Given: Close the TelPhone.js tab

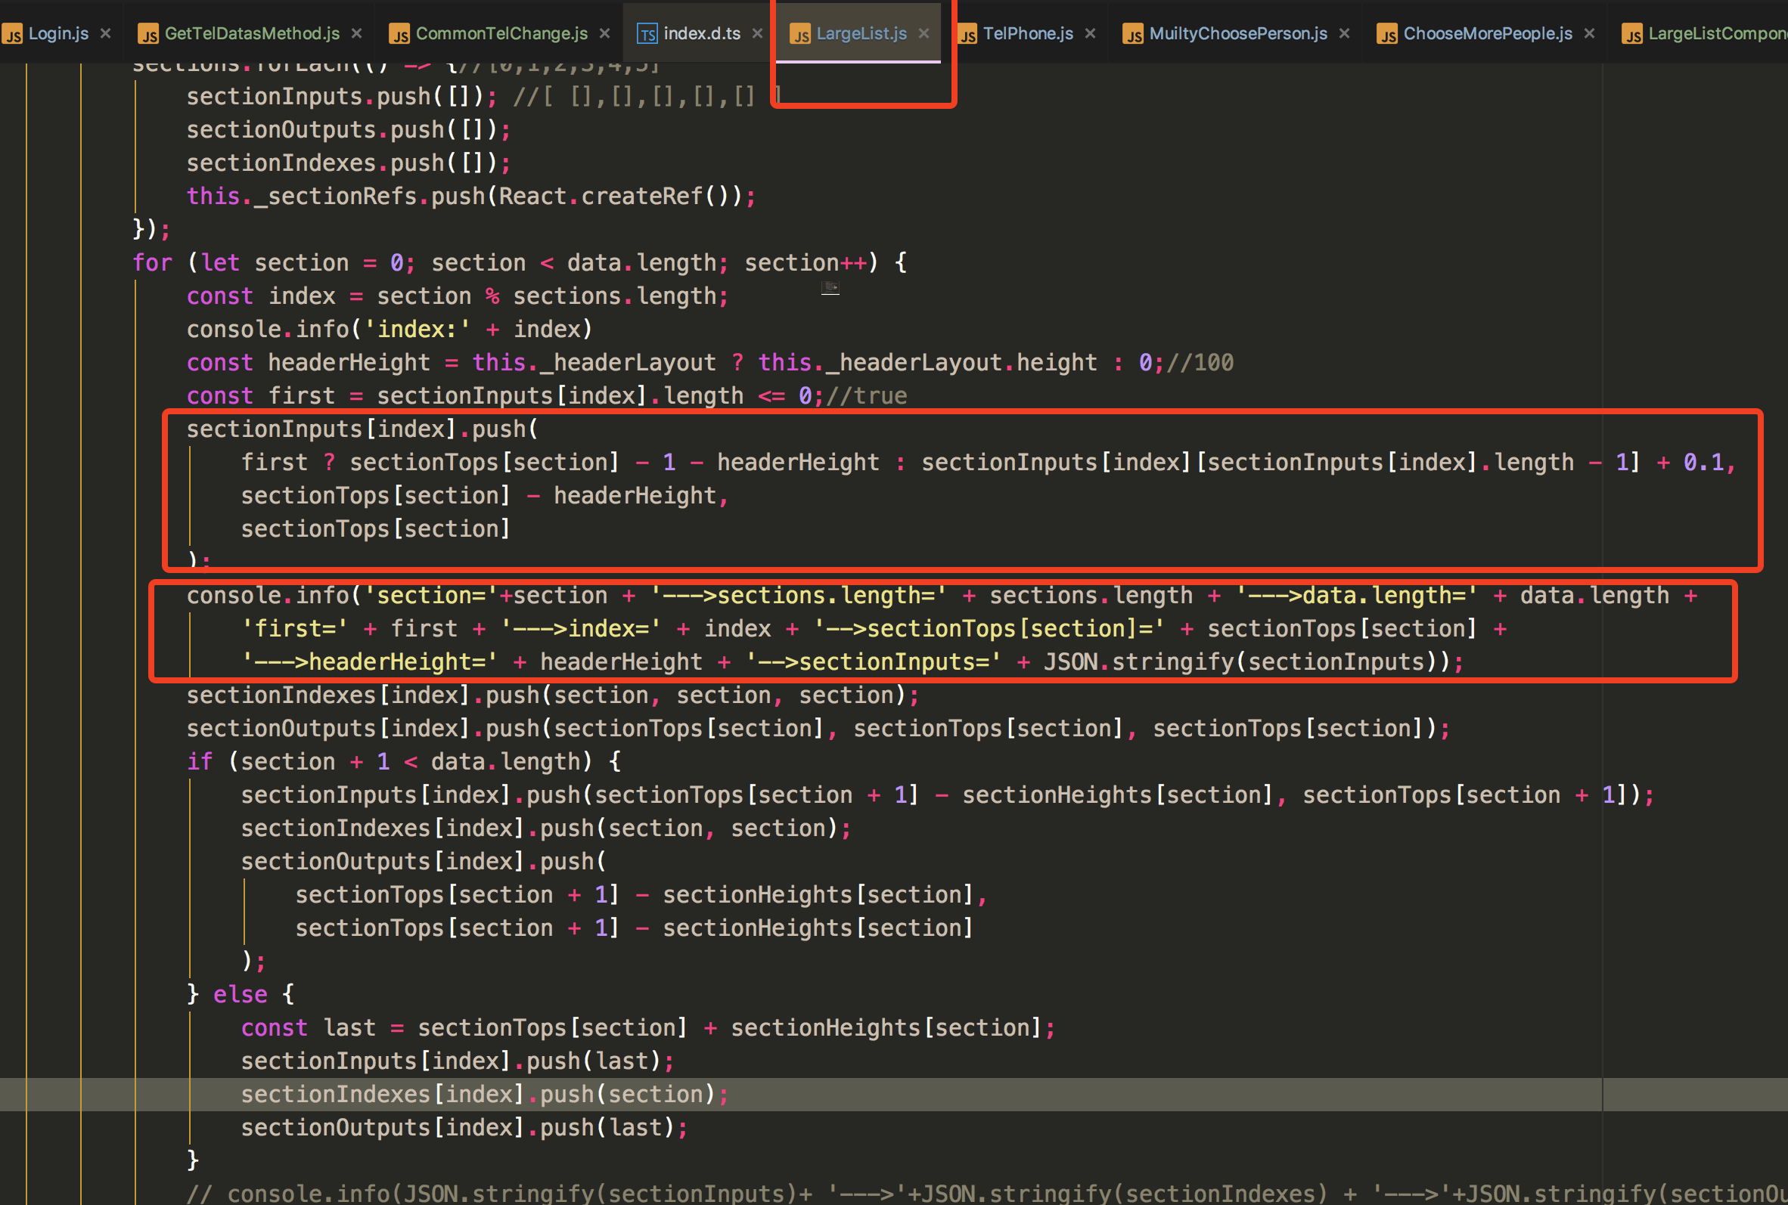Looking at the screenshot, I should point(1090,33).
